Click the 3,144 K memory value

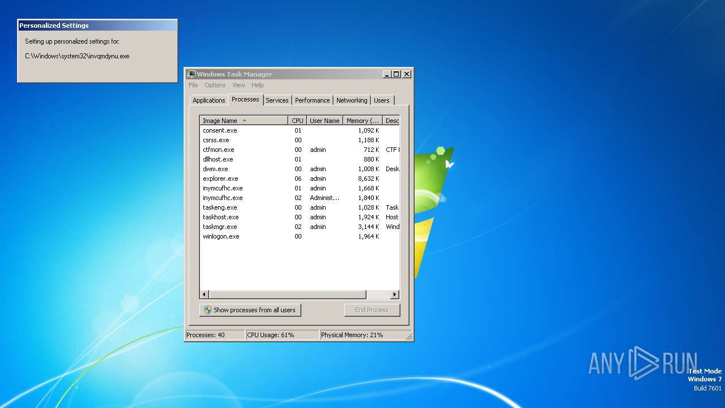[x=369, y=227]
